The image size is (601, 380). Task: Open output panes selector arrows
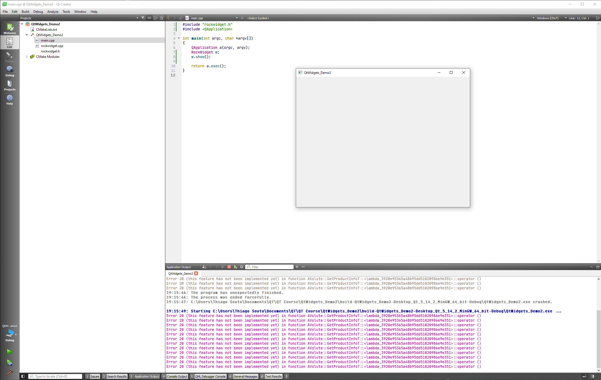point(286,376)
